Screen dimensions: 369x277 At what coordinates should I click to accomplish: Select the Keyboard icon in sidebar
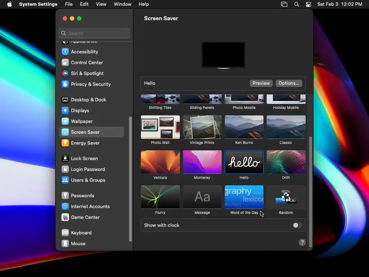65,233
